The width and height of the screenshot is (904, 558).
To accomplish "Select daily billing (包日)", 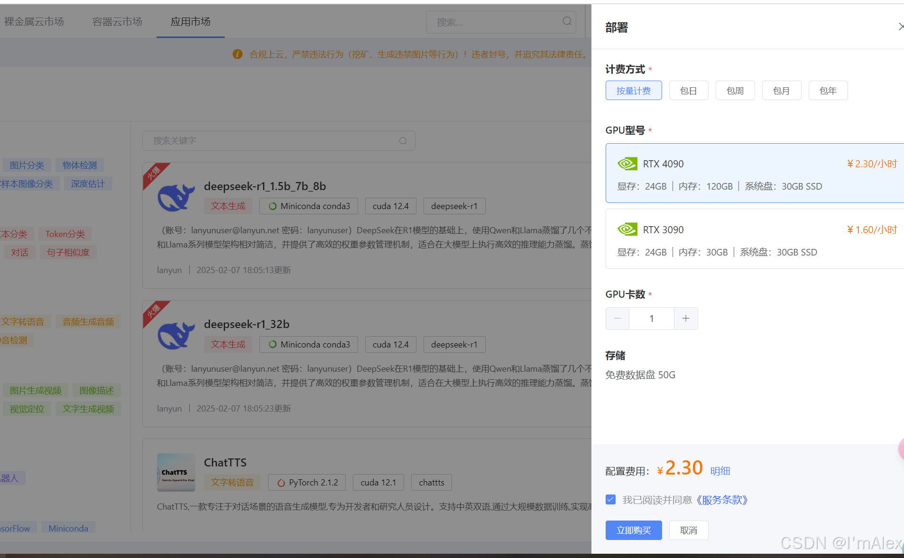I will pyautogui.click(x=689, y=91).
